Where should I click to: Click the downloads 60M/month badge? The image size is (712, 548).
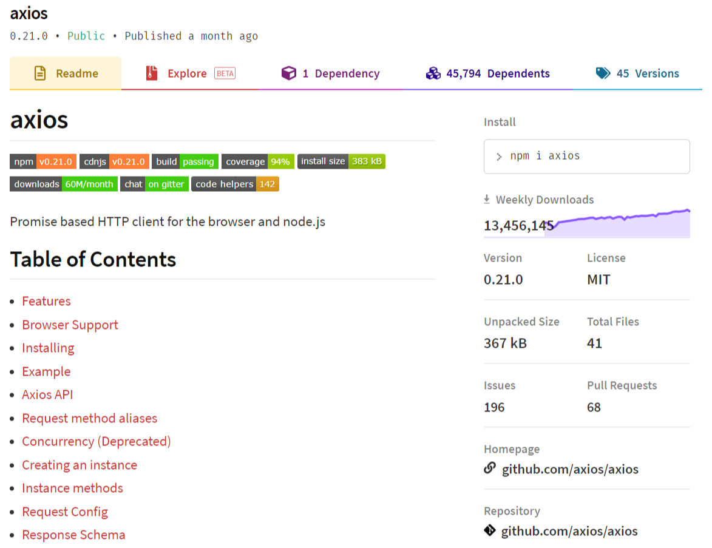point(64,184)
